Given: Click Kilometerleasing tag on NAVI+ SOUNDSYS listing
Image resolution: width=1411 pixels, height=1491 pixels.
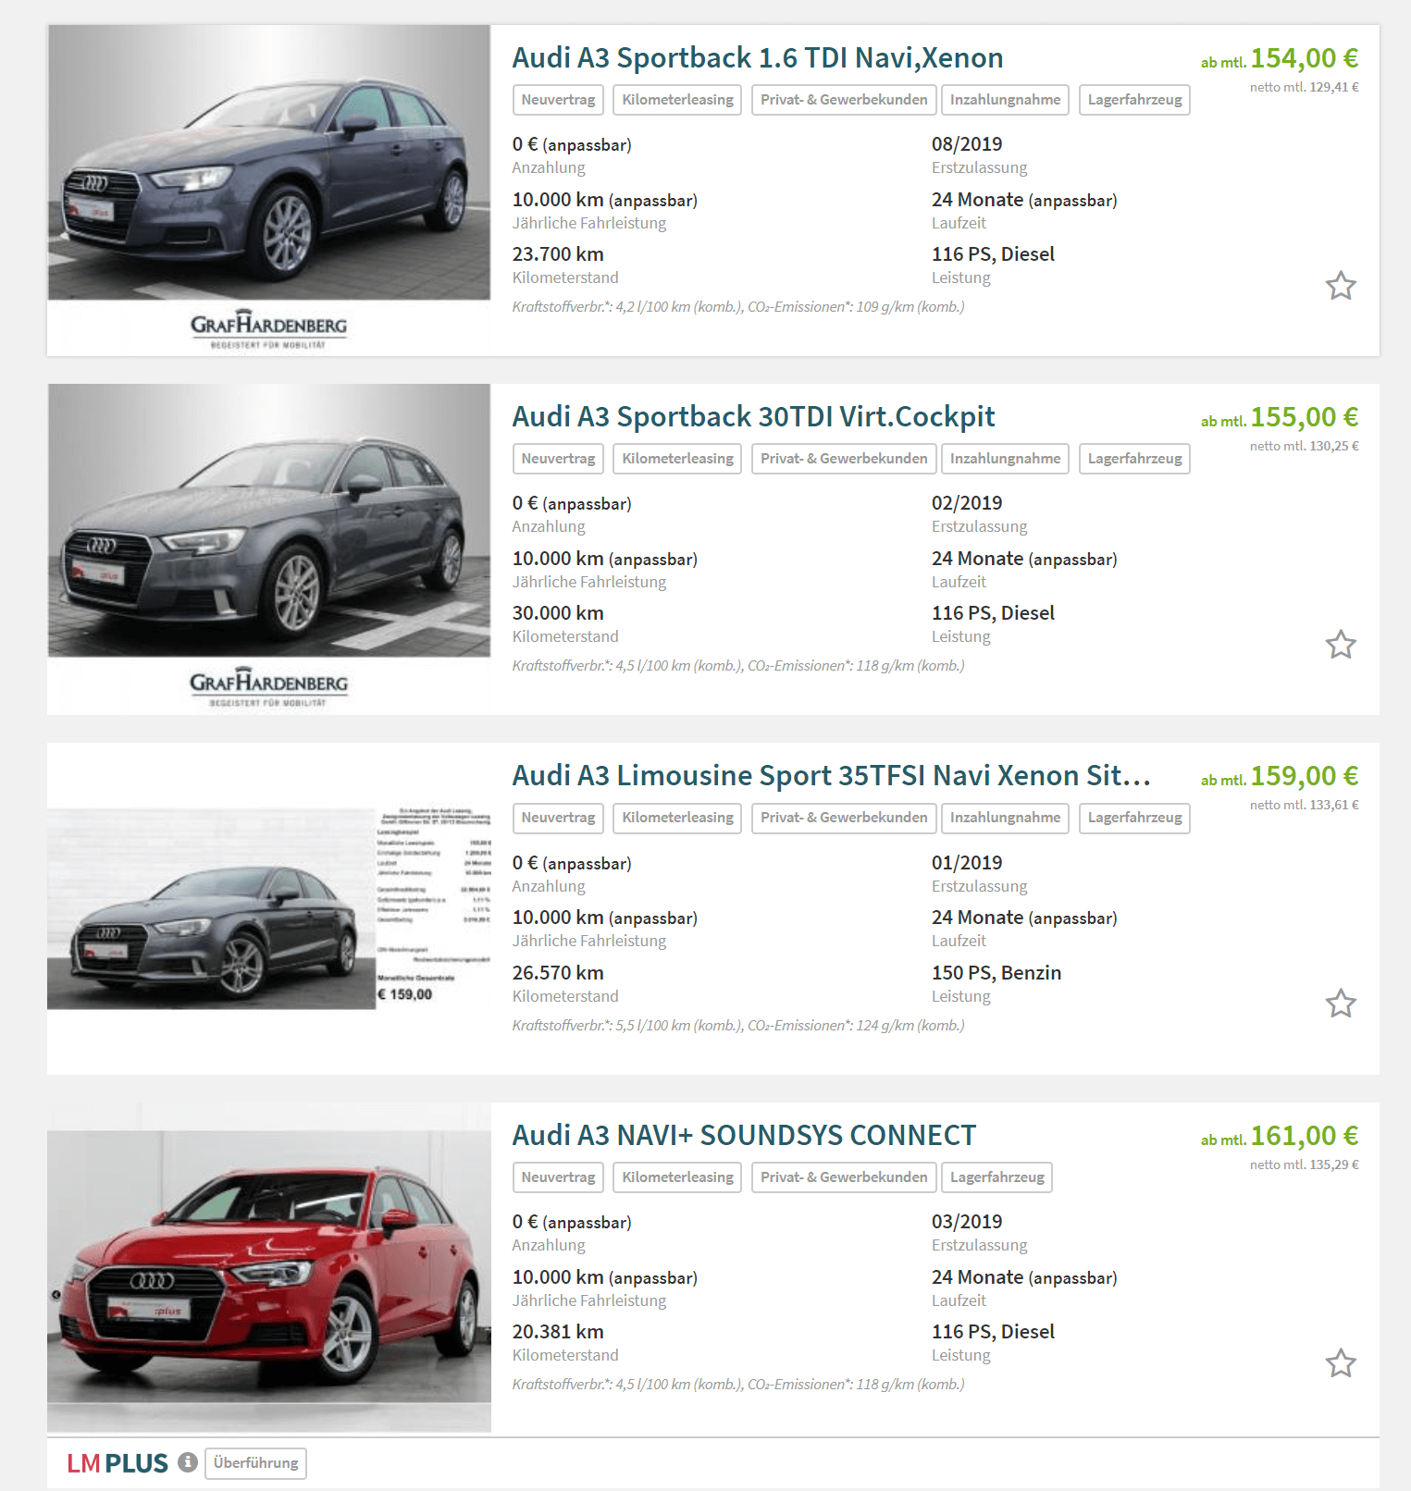Looking at the screenshot, I should coord(677,1177).
